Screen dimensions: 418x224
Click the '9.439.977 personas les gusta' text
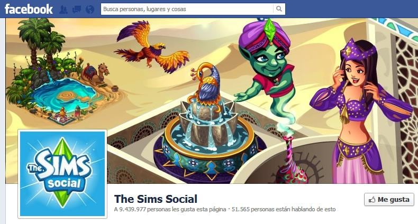(x=170, y=209)
